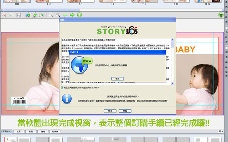Open the 物件庫 tab
228x142 pixels.
(56, 131)
